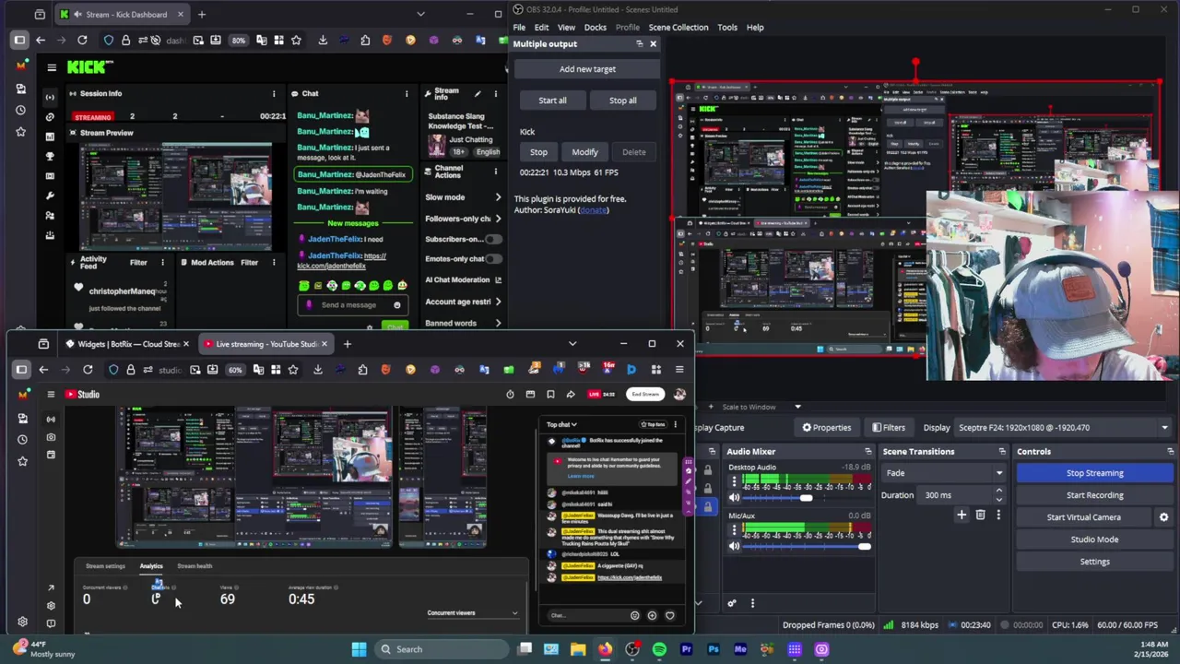Viewport: 1180px width, 664px height.
Task: Open Concurrent viewers dropdown in YouTube analytics
Action: coord(472,612)
